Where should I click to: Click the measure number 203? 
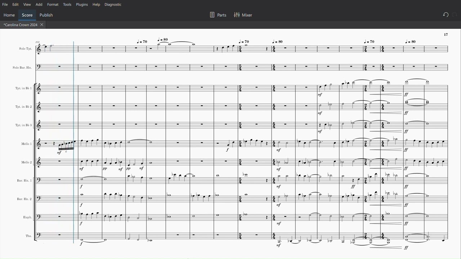[37, 42]
